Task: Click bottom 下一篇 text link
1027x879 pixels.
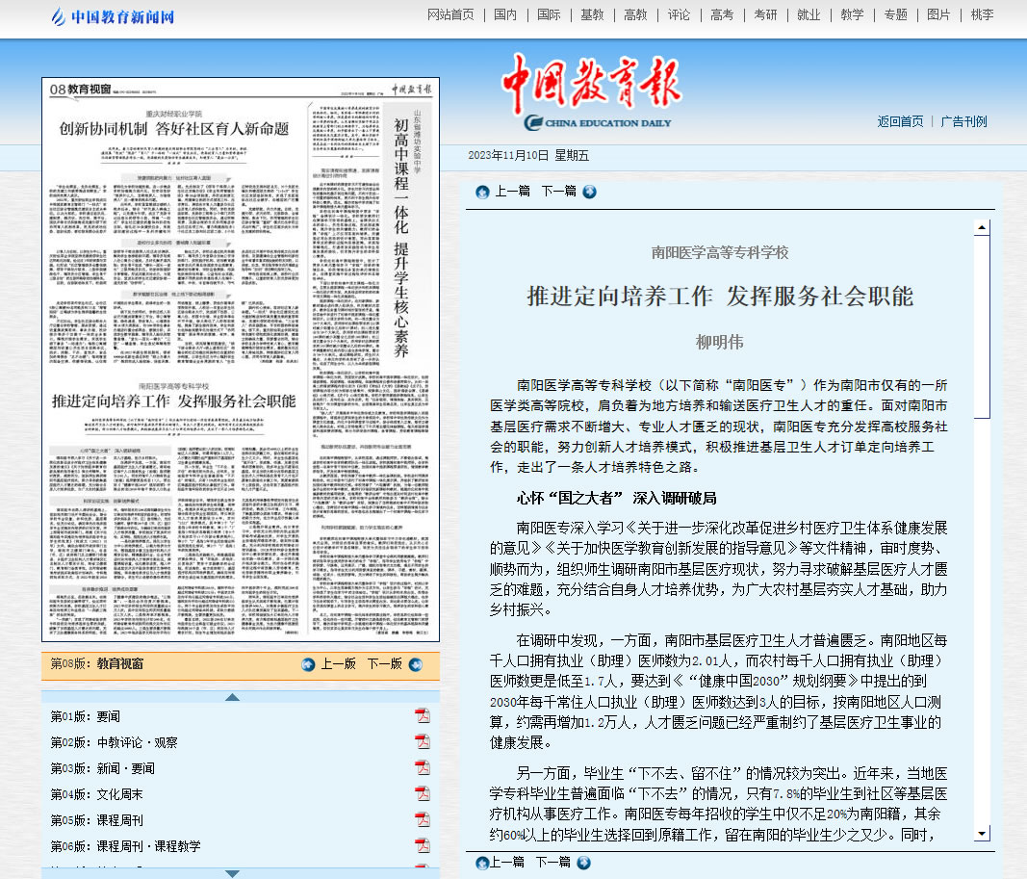Action: pyautogui.click(x=553, y=862)
